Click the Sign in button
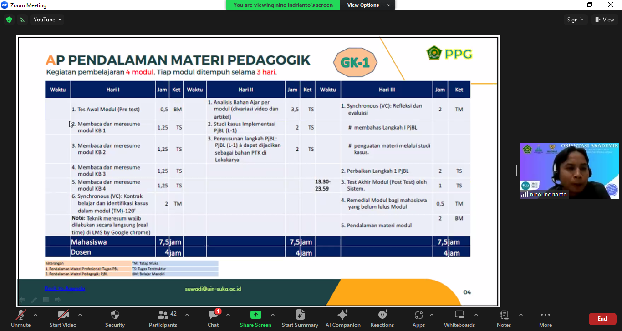Image resolution: width=622 pixels, height=331 pixels. click(575, 20)
